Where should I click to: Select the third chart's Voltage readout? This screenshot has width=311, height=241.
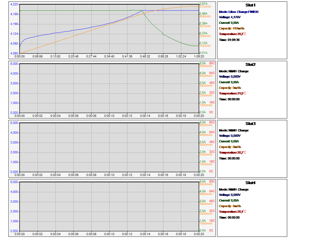(x=230, y=136)
